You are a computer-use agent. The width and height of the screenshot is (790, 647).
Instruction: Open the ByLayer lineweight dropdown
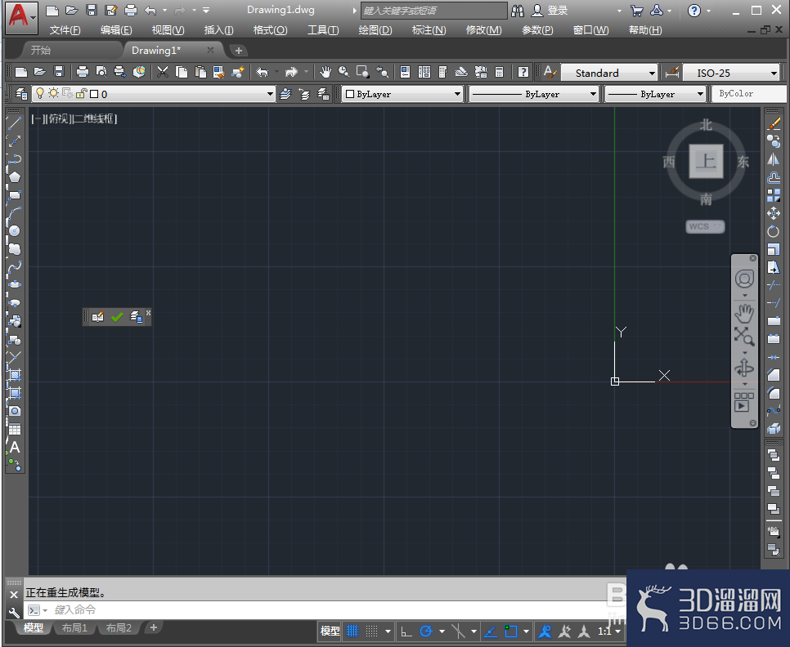tap(700, 94)
